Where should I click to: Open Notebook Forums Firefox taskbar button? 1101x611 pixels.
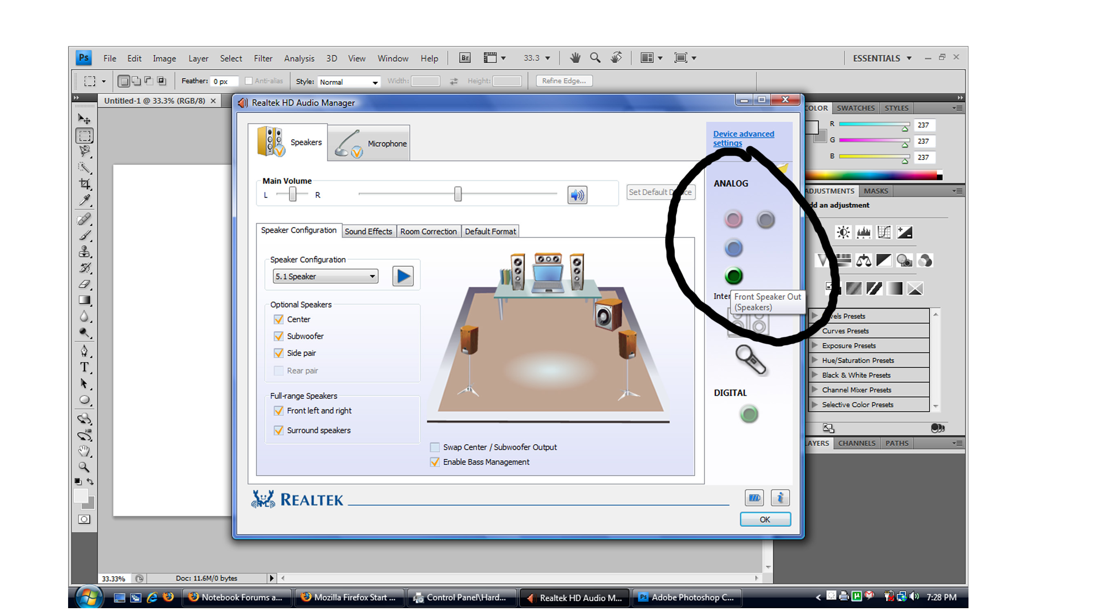pos(238,597)
